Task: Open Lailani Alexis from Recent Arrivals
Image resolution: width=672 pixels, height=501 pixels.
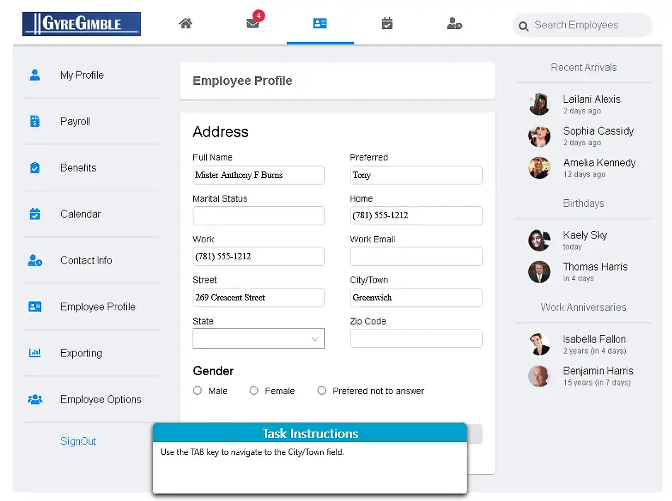Action: [591, 99]
